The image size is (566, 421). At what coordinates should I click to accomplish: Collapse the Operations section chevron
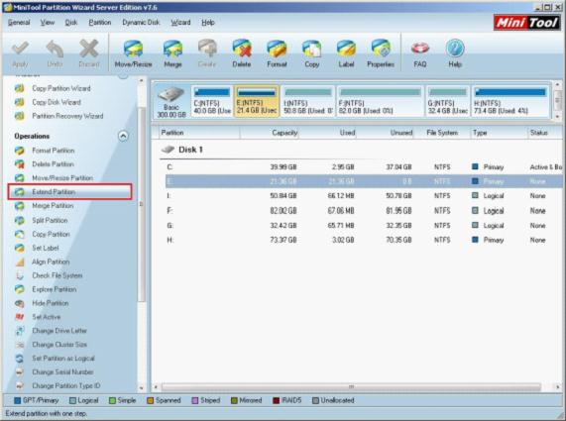(123, 136)
